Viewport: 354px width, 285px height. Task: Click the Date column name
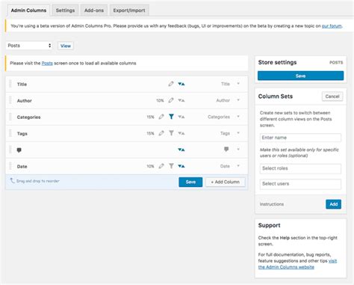click(x=22, y=166)
